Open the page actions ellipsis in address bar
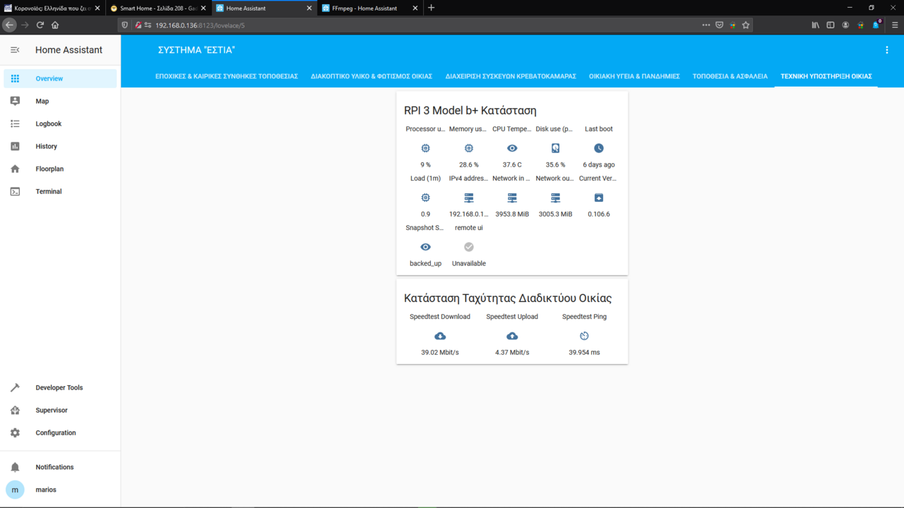The height and width of the screenshot is (508, 904). (706, 25)
